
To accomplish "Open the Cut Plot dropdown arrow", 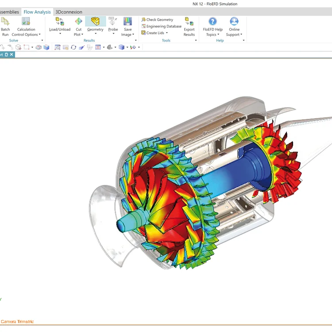I will coord(82,34).
